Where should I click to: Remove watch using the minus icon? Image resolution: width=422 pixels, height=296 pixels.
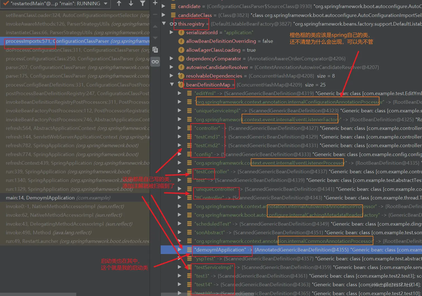point(155,14)
